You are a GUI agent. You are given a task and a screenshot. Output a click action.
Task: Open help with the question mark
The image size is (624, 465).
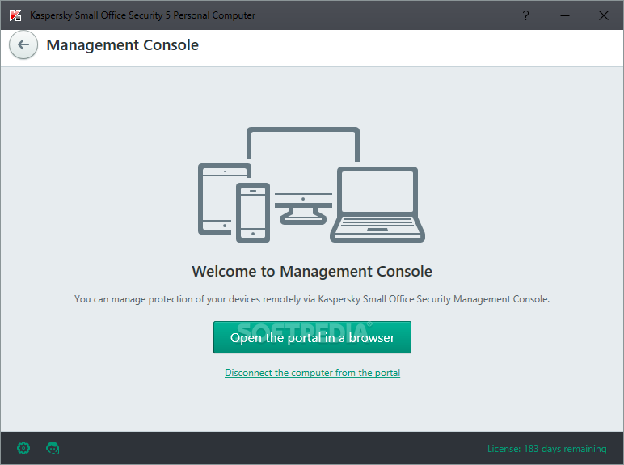[525, 15]
